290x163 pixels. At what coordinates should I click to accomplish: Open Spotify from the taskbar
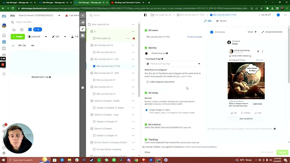click(99, 160)
